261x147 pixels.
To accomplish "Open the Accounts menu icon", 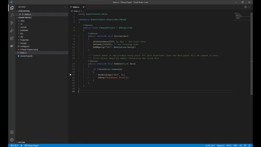I will [x=12, y=132].
